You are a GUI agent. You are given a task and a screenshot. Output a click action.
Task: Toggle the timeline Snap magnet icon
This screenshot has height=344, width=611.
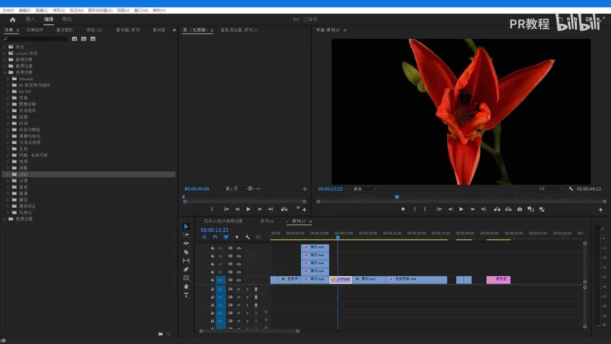point(215,237)
